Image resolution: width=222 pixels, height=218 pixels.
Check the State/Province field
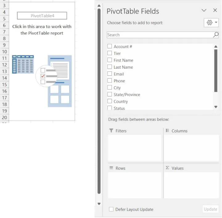tap(109, 94)
